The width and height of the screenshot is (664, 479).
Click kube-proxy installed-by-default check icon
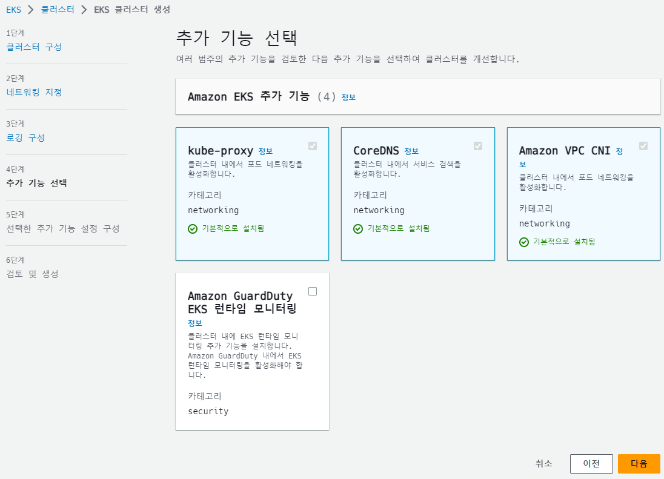tap(193, 229)
